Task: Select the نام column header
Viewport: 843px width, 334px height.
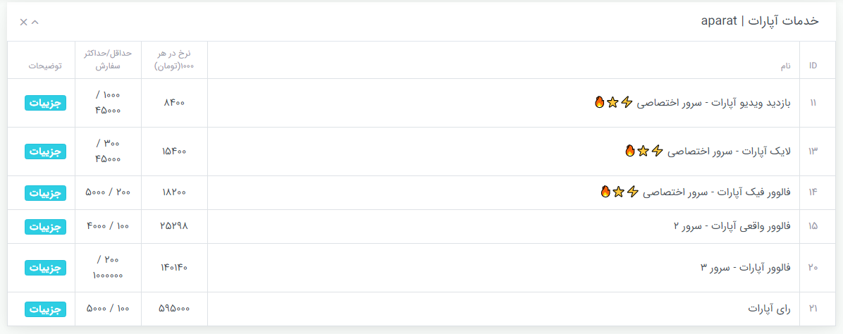Action: click(786, 66)
